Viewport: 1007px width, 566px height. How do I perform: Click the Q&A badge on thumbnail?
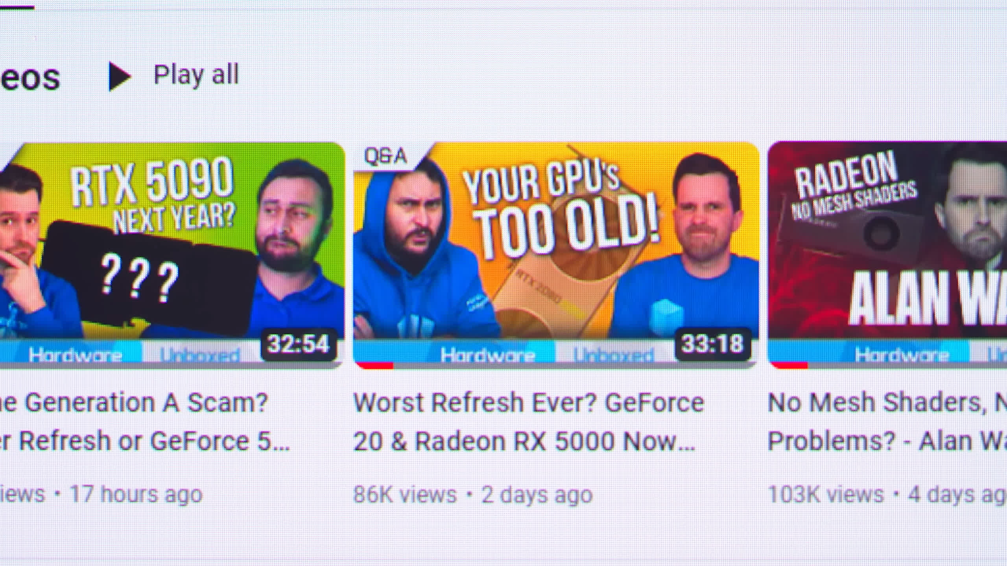(385, 156)
